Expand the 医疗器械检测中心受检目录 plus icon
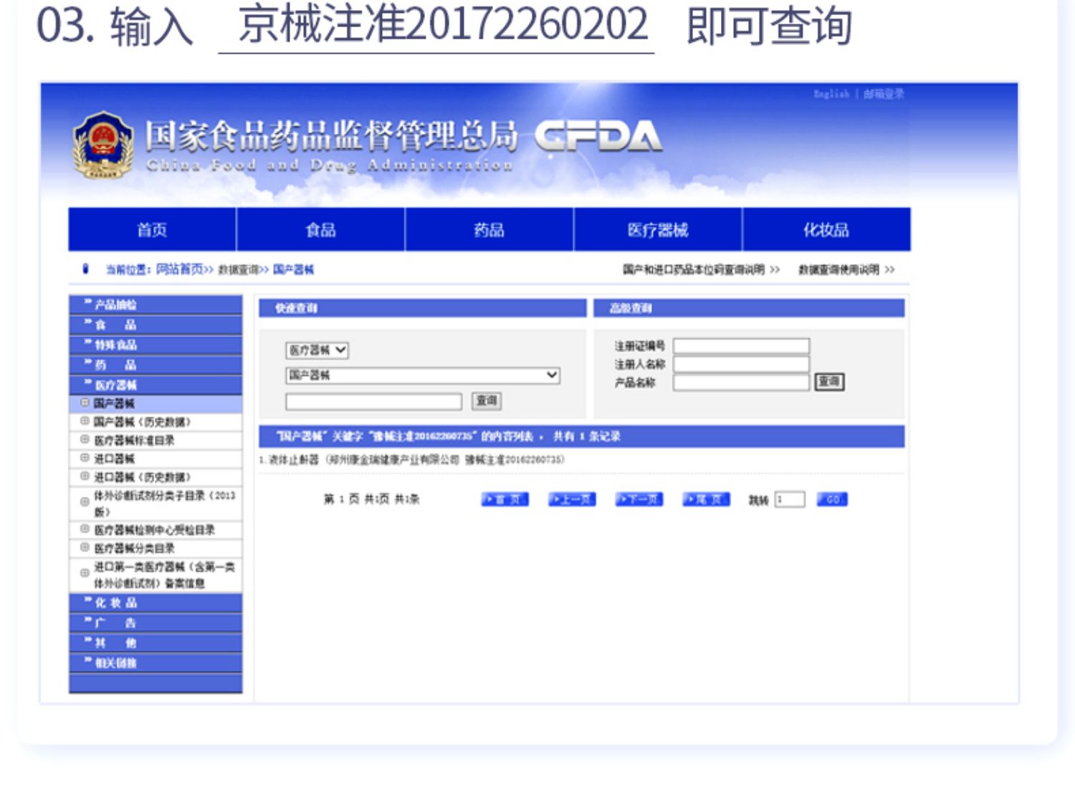The image size is (1075, 785). (85, 529)
